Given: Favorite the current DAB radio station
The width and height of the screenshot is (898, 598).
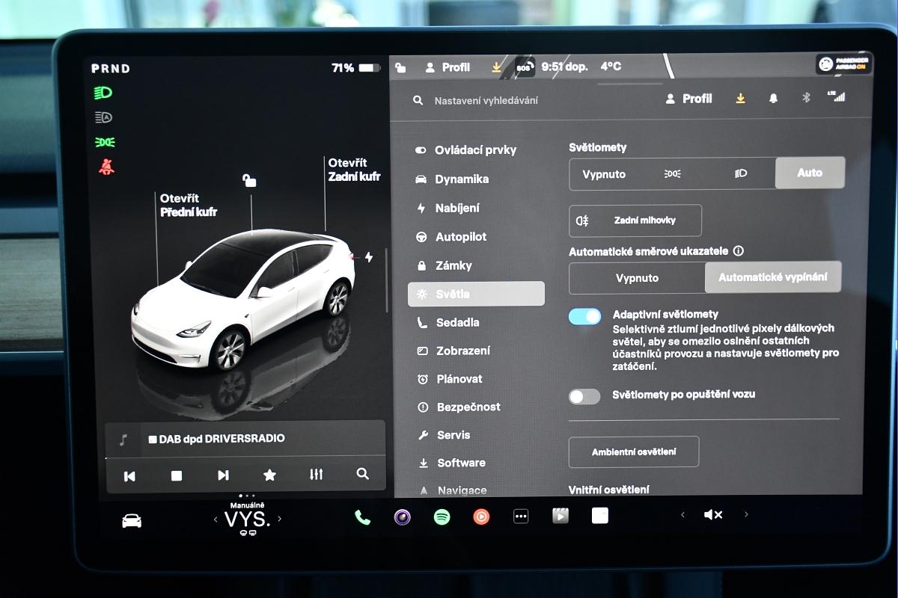Looking at the screenshot, I should pos(269,475).
